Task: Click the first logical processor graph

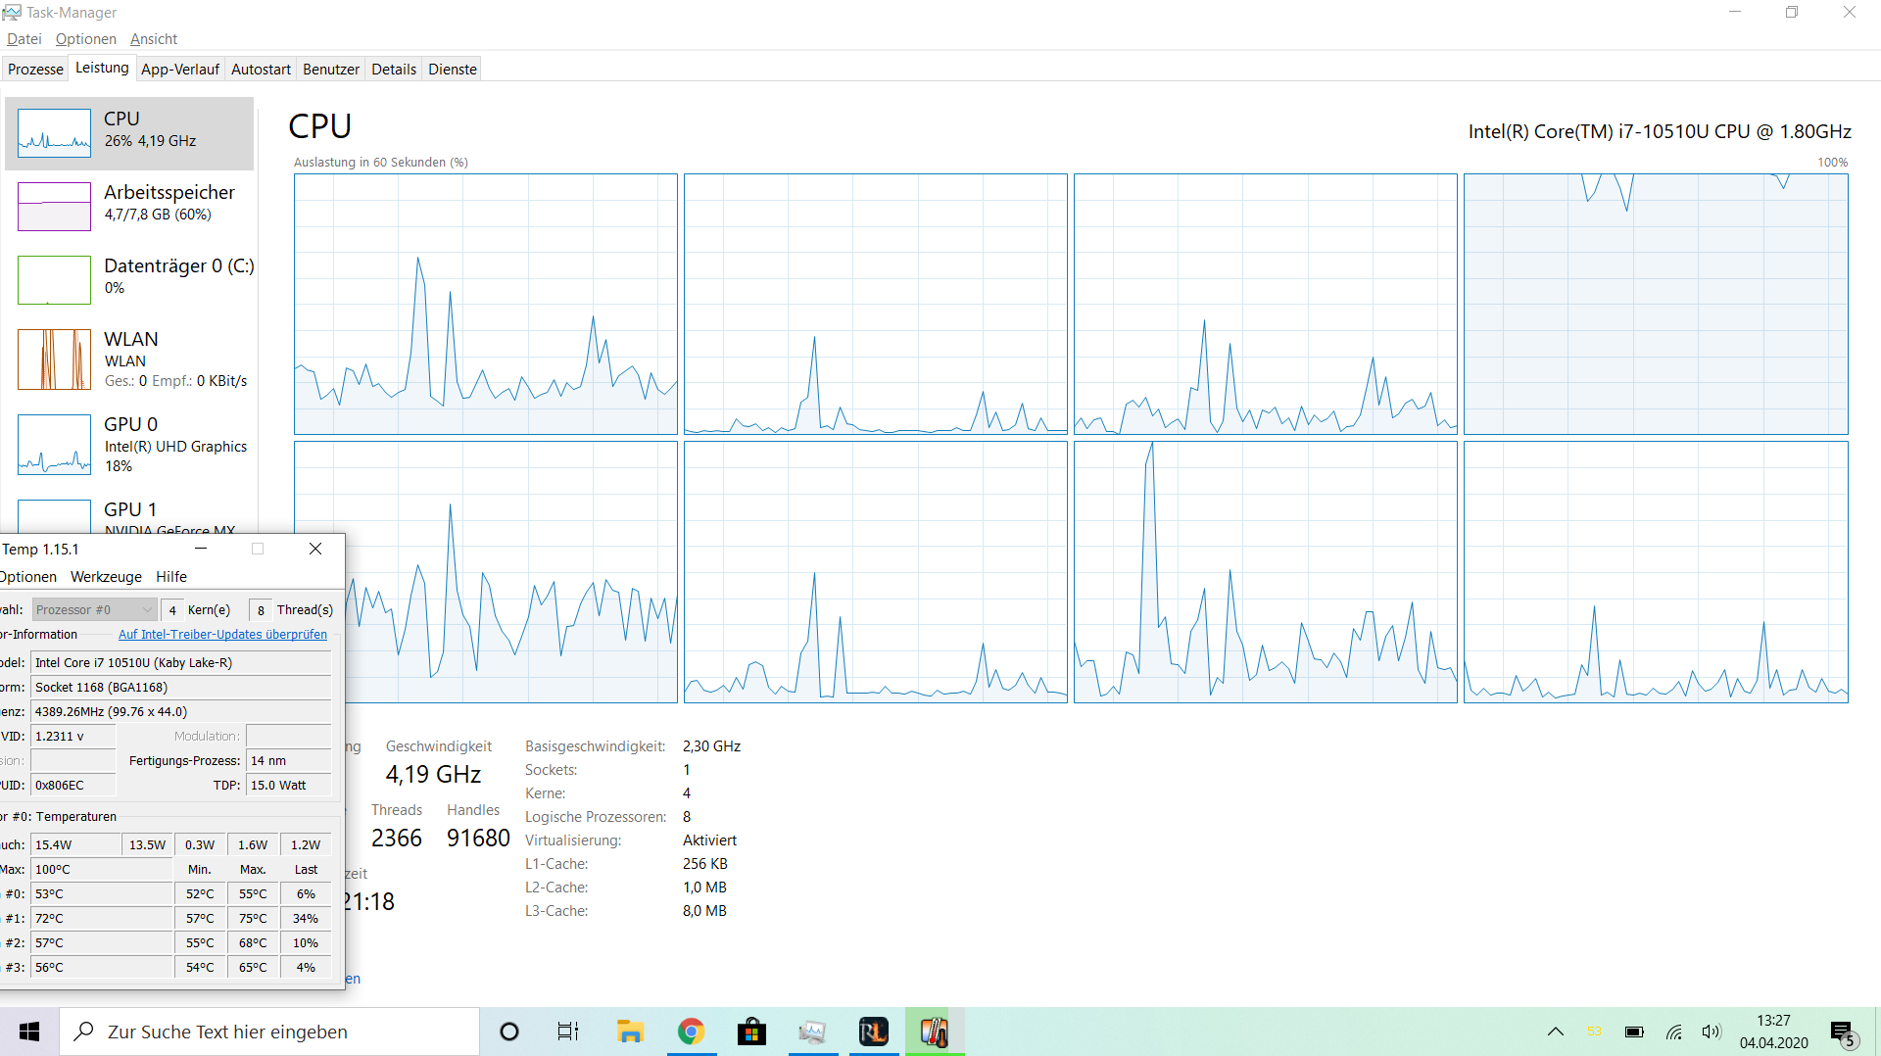Action: (486, 305)
